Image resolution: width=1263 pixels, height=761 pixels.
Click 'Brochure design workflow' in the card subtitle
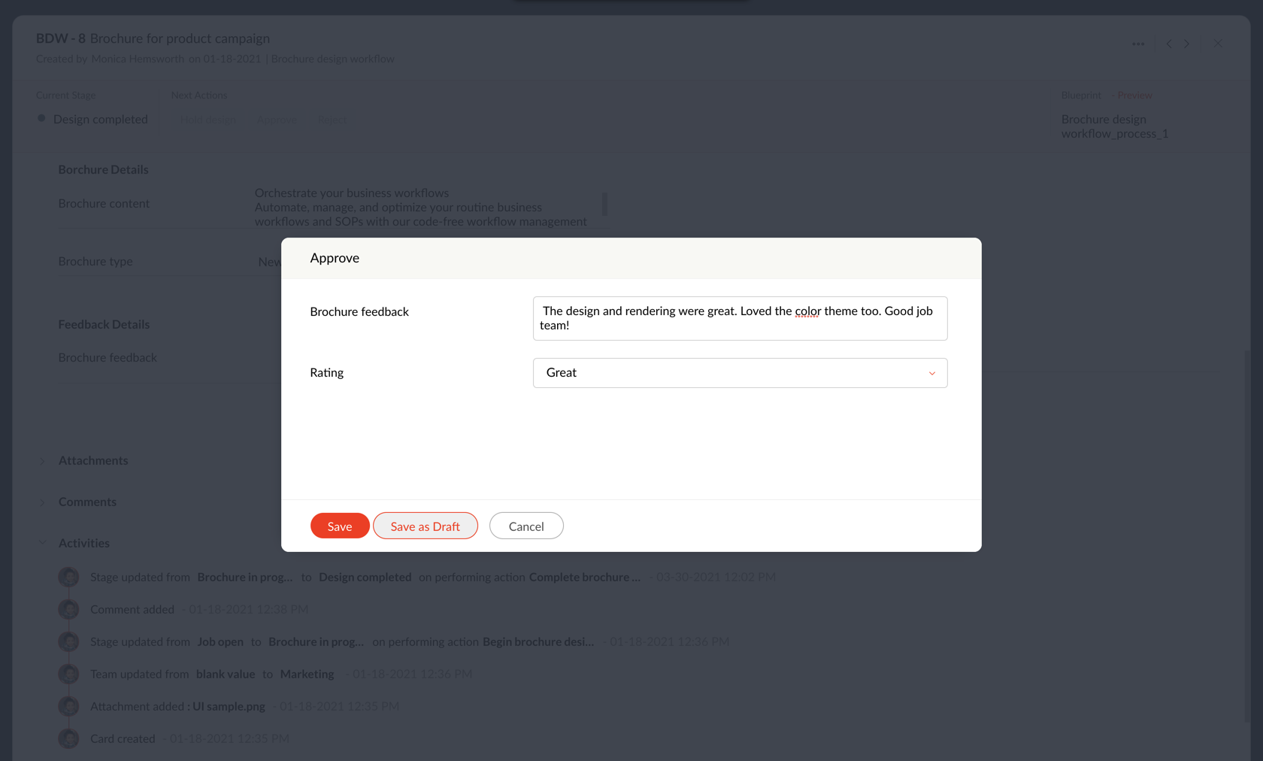point(332,59)
